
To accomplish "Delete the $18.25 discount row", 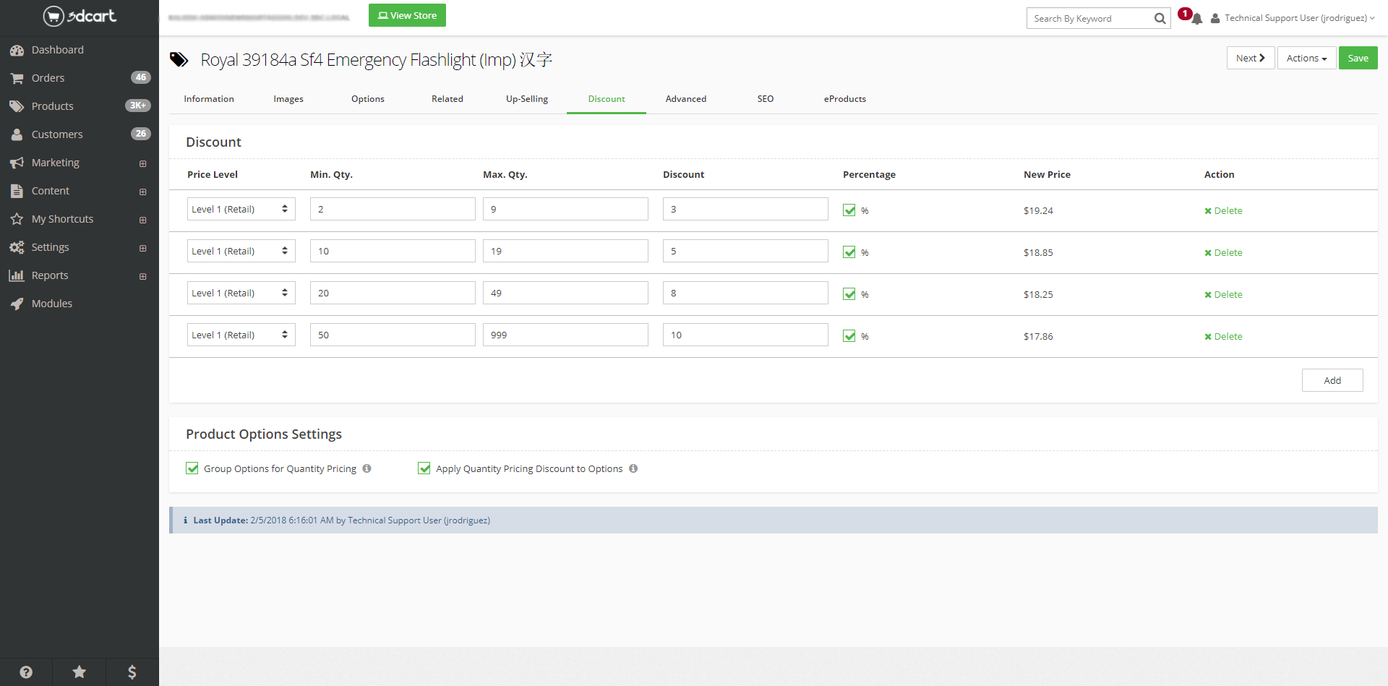I will tap(1223, 295).
